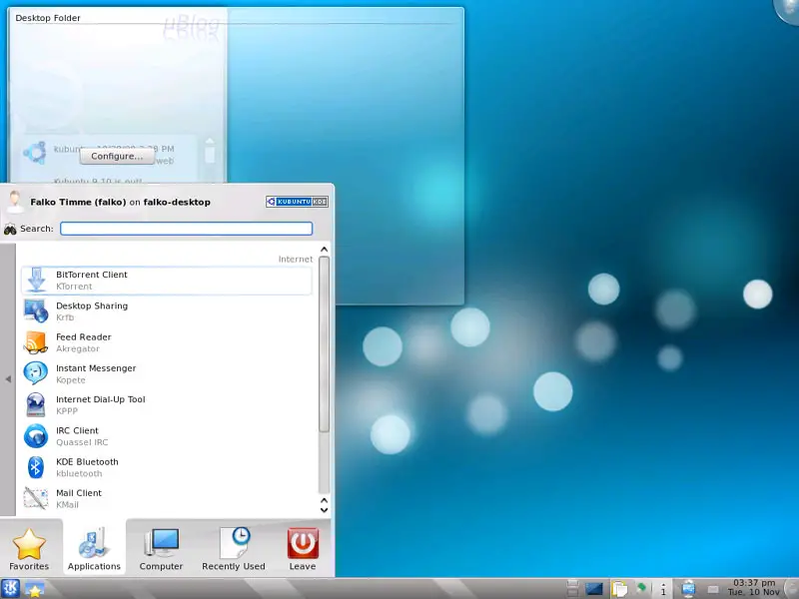
Task: Open KDE Bluetooth (kbluetooth)
Action: click(x=167, y=467)
